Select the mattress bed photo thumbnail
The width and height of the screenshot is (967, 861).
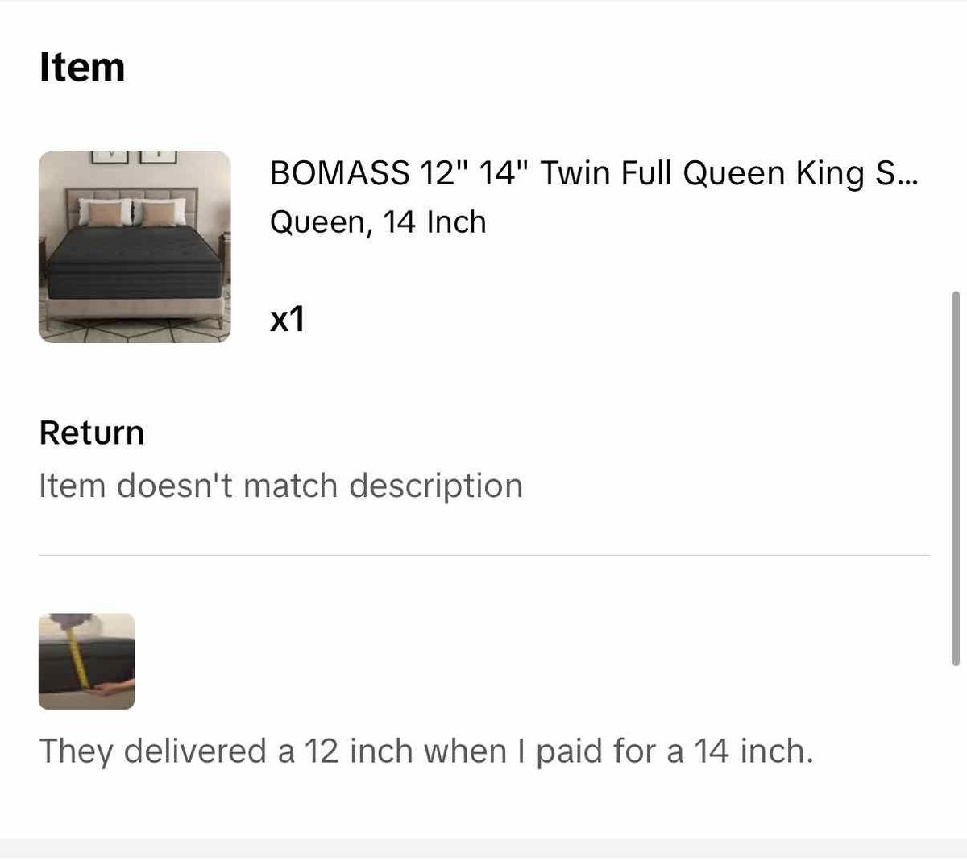click(x=135, y=246)
